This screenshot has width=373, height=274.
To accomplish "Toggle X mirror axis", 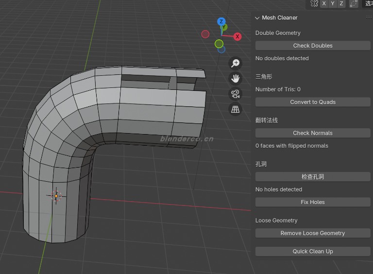I will [324, 3].
